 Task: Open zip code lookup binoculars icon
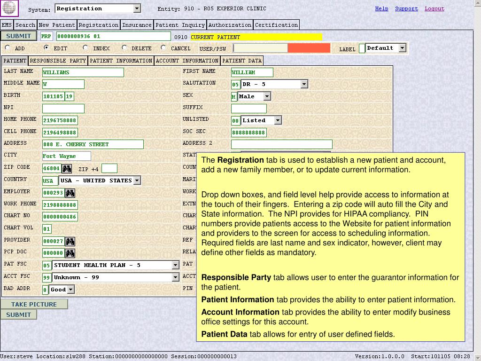tap(67, 169)
